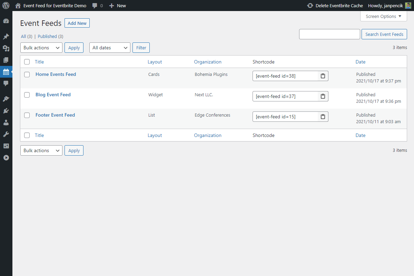Viewport: 414px width, 276px height.
Task: Open the top Bulk actions dropdown
Action: [x=41, y=48]
